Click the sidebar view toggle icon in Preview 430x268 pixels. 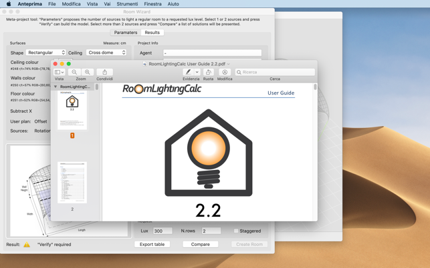coord(58,72)
